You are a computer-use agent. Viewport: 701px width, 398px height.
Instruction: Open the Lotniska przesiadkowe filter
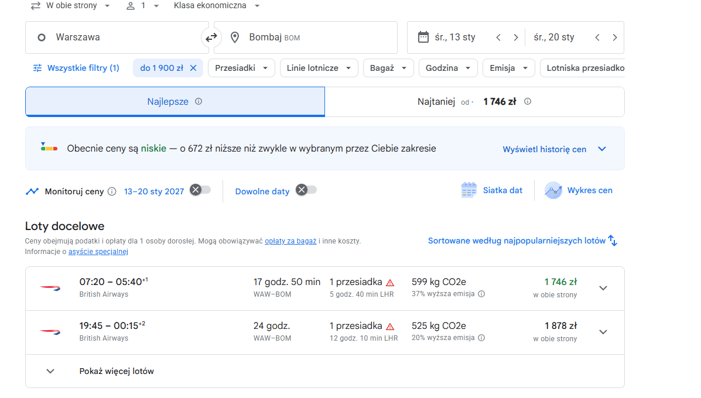(583, 68)
